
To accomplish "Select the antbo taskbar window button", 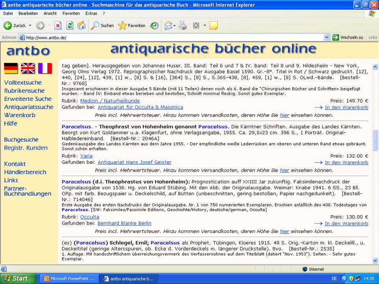I will tap(129, 279).
